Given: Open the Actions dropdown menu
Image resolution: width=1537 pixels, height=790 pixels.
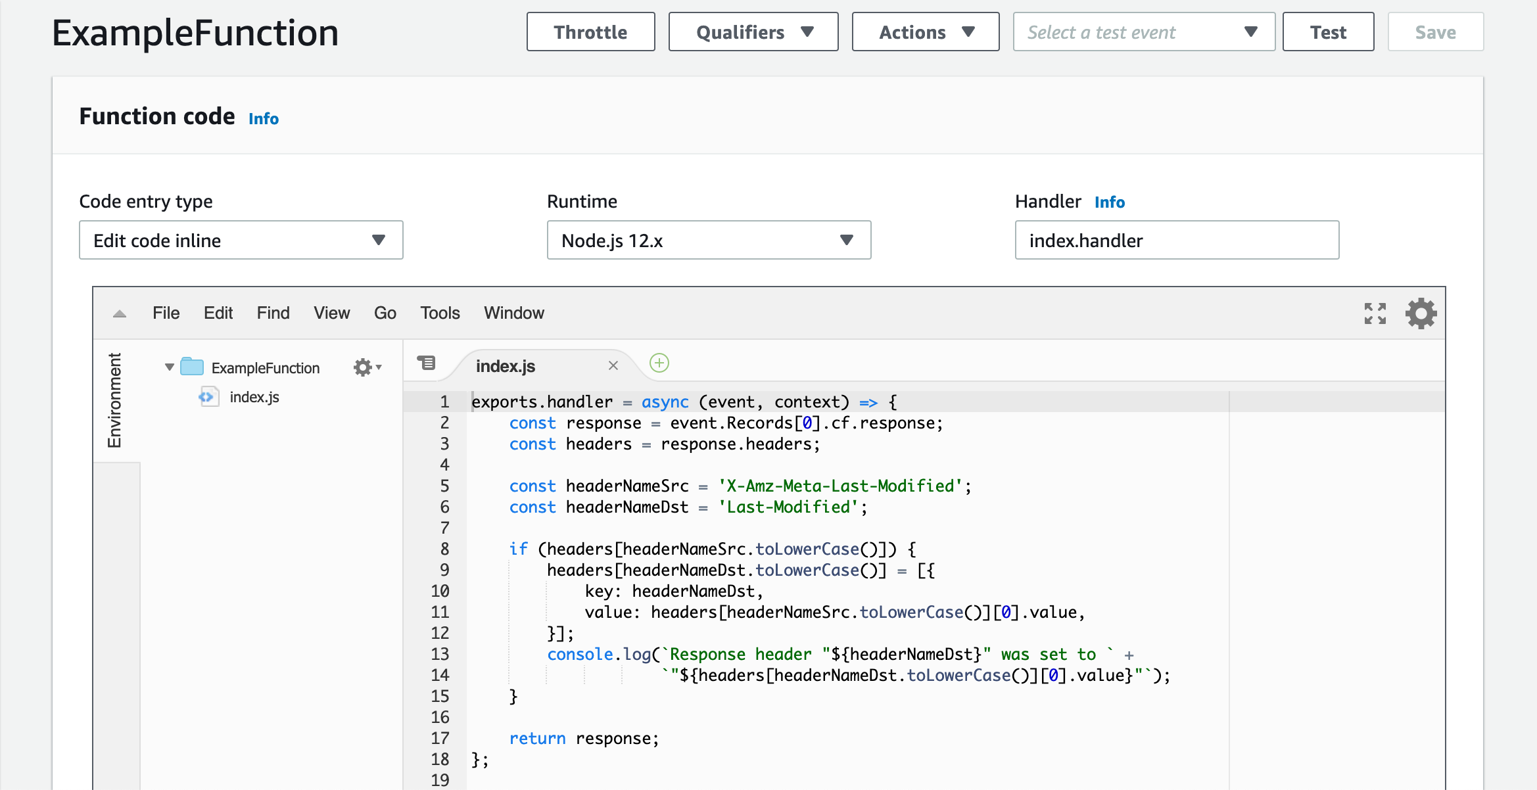Looking at the screenshot, I should pos(925,32).
